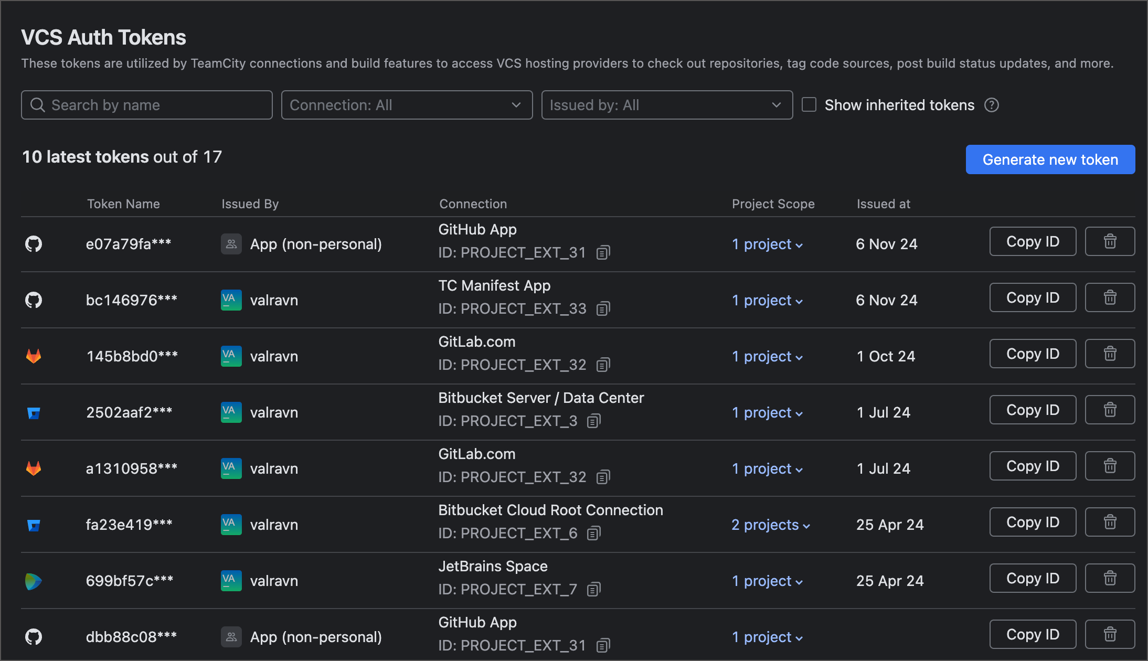Screen dimensions: 1148x661
Task: Open the Issued by: All dropdown
Action: [x=666, y=105]
